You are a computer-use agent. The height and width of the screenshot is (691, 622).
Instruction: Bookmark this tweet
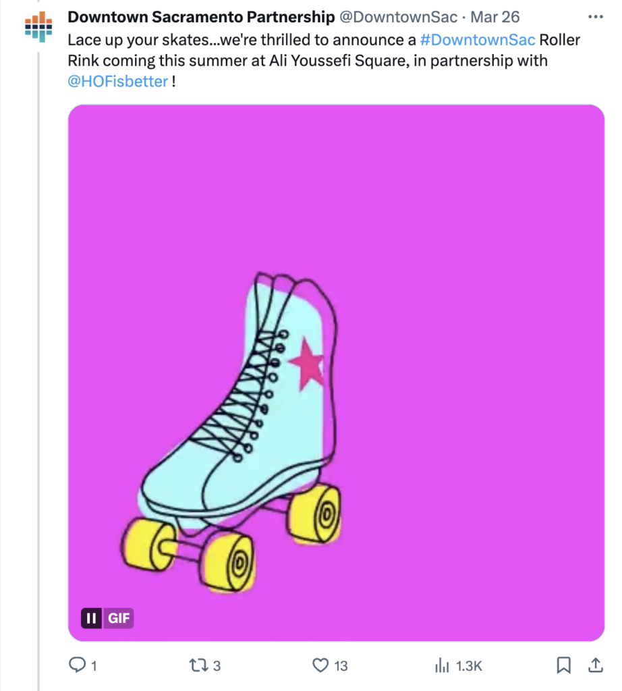(563, 665)
